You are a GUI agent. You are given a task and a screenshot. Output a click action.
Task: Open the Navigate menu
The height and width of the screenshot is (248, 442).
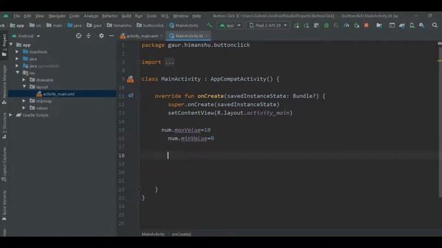57,16
